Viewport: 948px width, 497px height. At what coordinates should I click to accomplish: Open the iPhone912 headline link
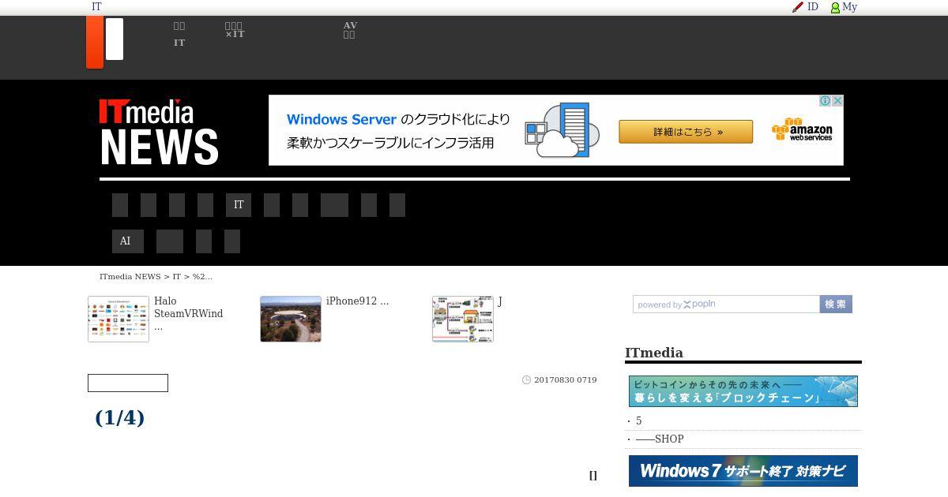point(357,301)
